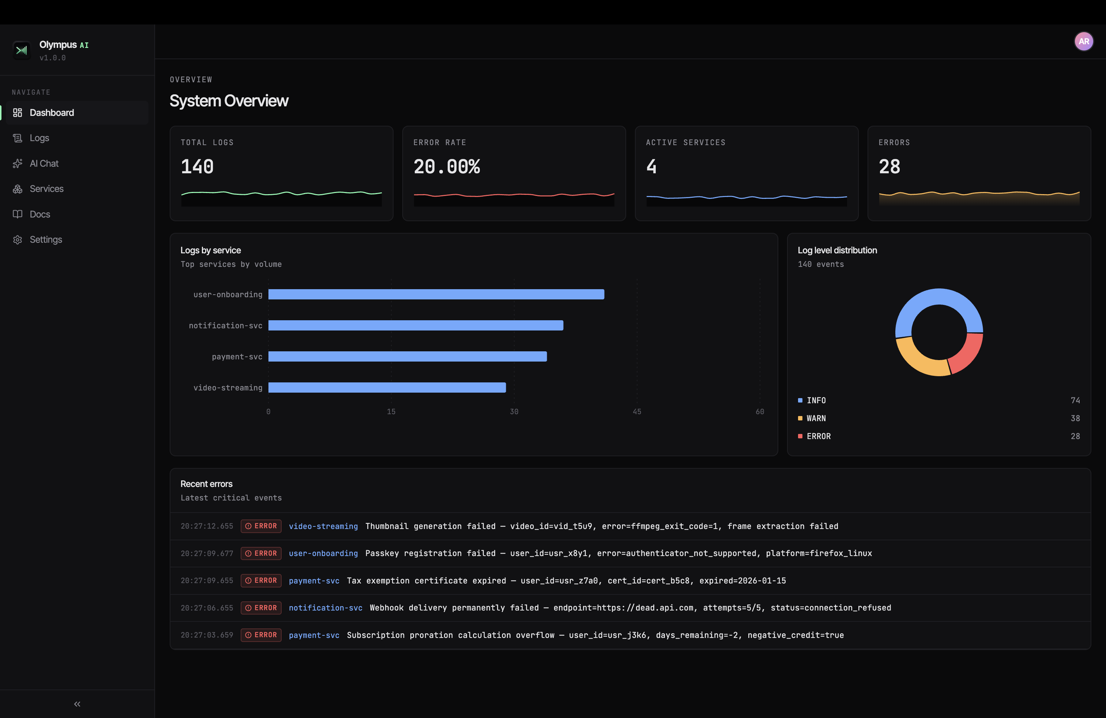This screenshot has width=1106, height=718.
Task: Click the INFO legend color swatch
Action: 800,400
